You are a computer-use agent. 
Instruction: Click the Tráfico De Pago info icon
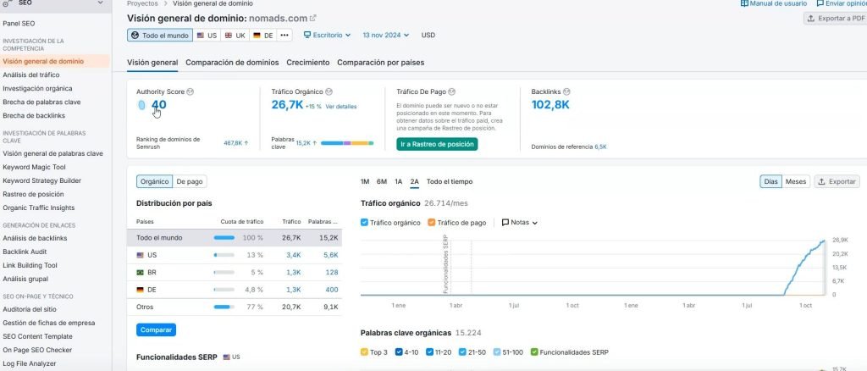[452, 91]
